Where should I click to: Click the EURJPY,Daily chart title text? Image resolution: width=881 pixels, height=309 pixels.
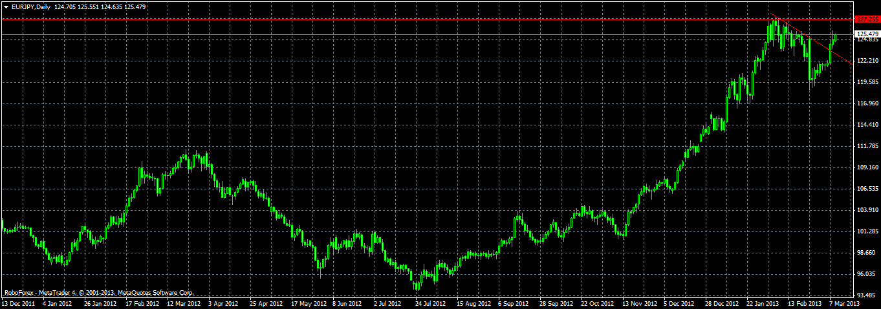[x=31, y=6]
